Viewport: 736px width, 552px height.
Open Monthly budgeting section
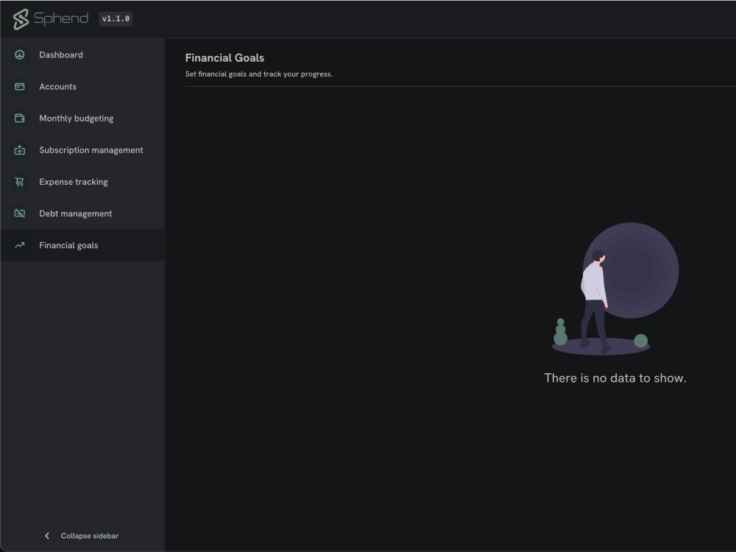pos(82,118)
